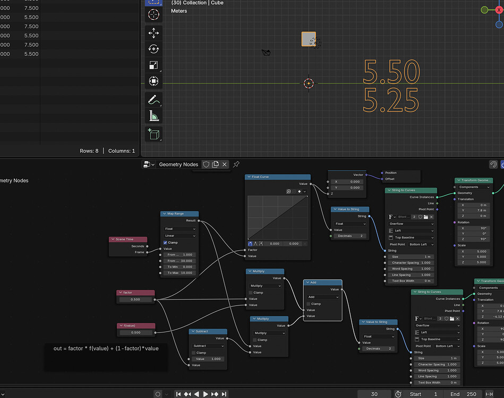Viewport: 504px width, 398px height.
Task: Select the Annotate pencil tool
Action: (x=153, y=100)
